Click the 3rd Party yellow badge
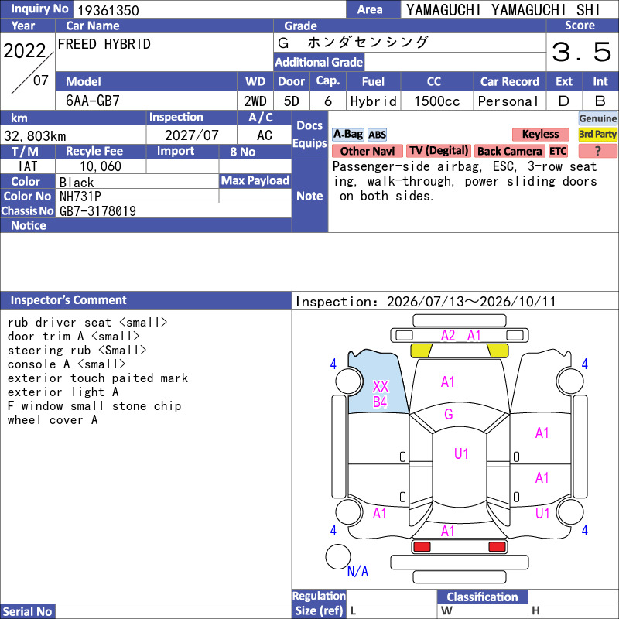This screenshot has width=619, height=619. tap(597, 134)
